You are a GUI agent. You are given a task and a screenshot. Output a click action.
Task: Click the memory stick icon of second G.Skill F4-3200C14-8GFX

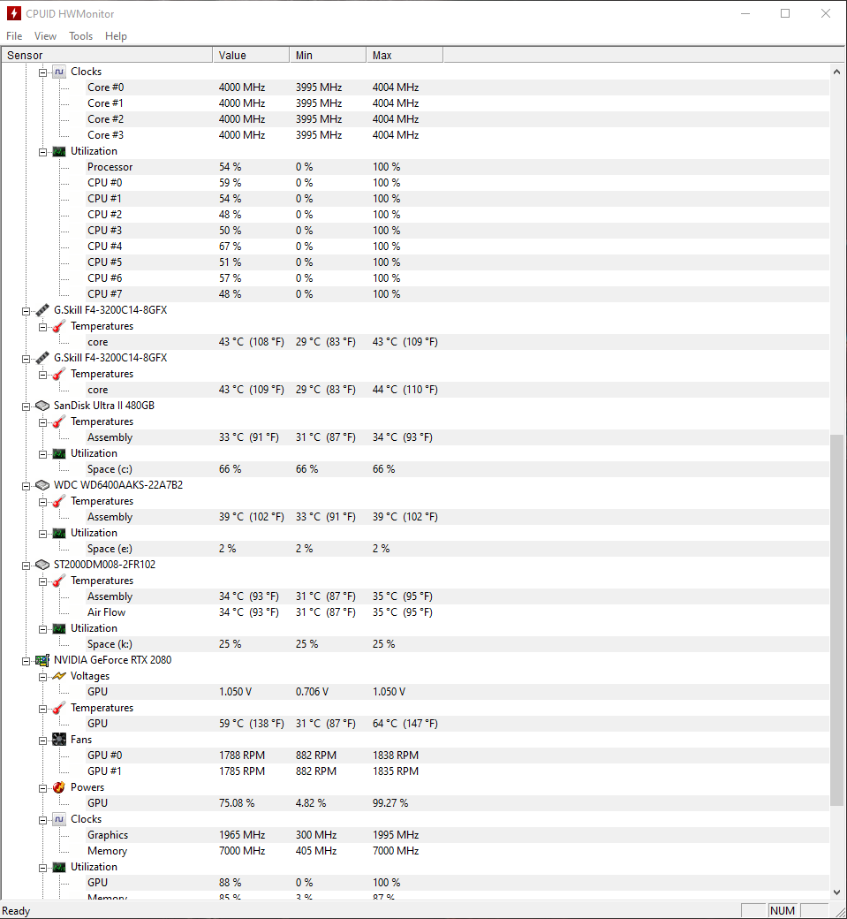tap(42, 358)
